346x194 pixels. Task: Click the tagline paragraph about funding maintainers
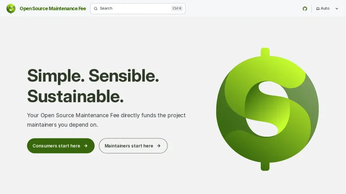pyautogui.click(x=106, y=120)
